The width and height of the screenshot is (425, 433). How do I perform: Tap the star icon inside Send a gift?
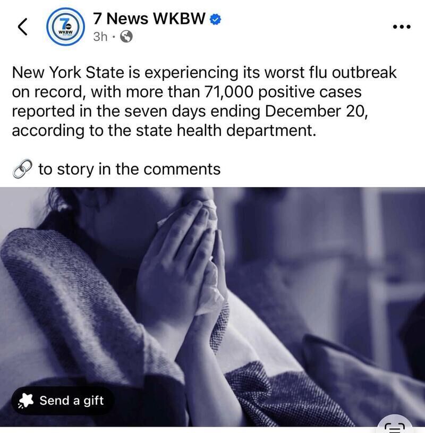tap(25, 401)
